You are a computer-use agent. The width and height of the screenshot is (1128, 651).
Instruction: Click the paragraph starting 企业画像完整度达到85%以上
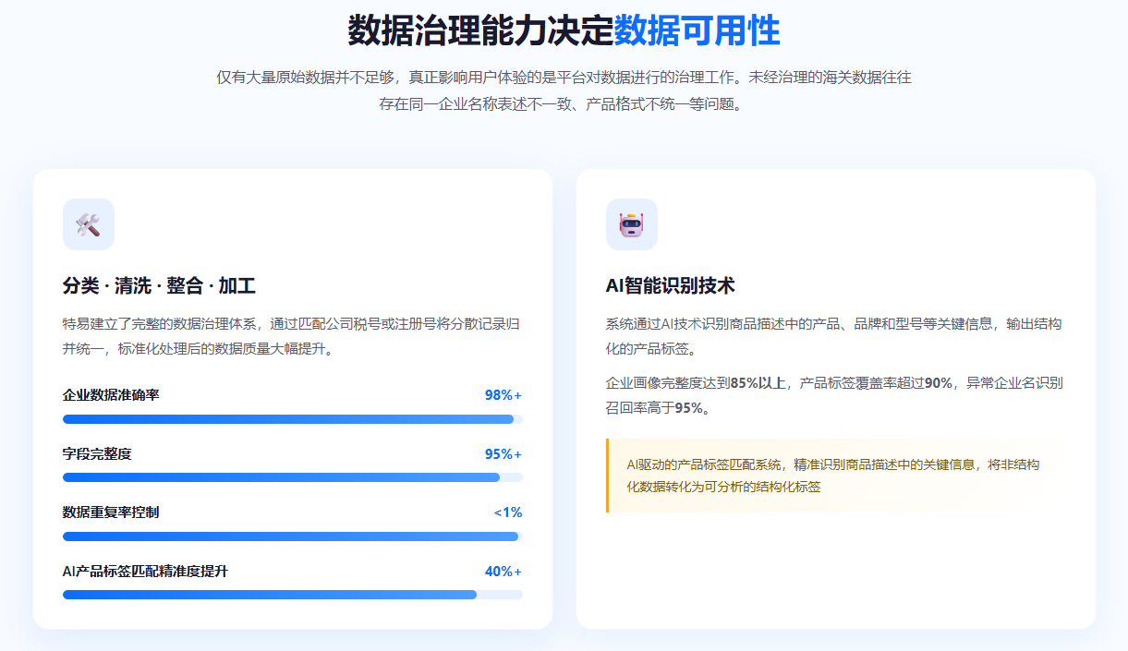(x=834, y=395)
